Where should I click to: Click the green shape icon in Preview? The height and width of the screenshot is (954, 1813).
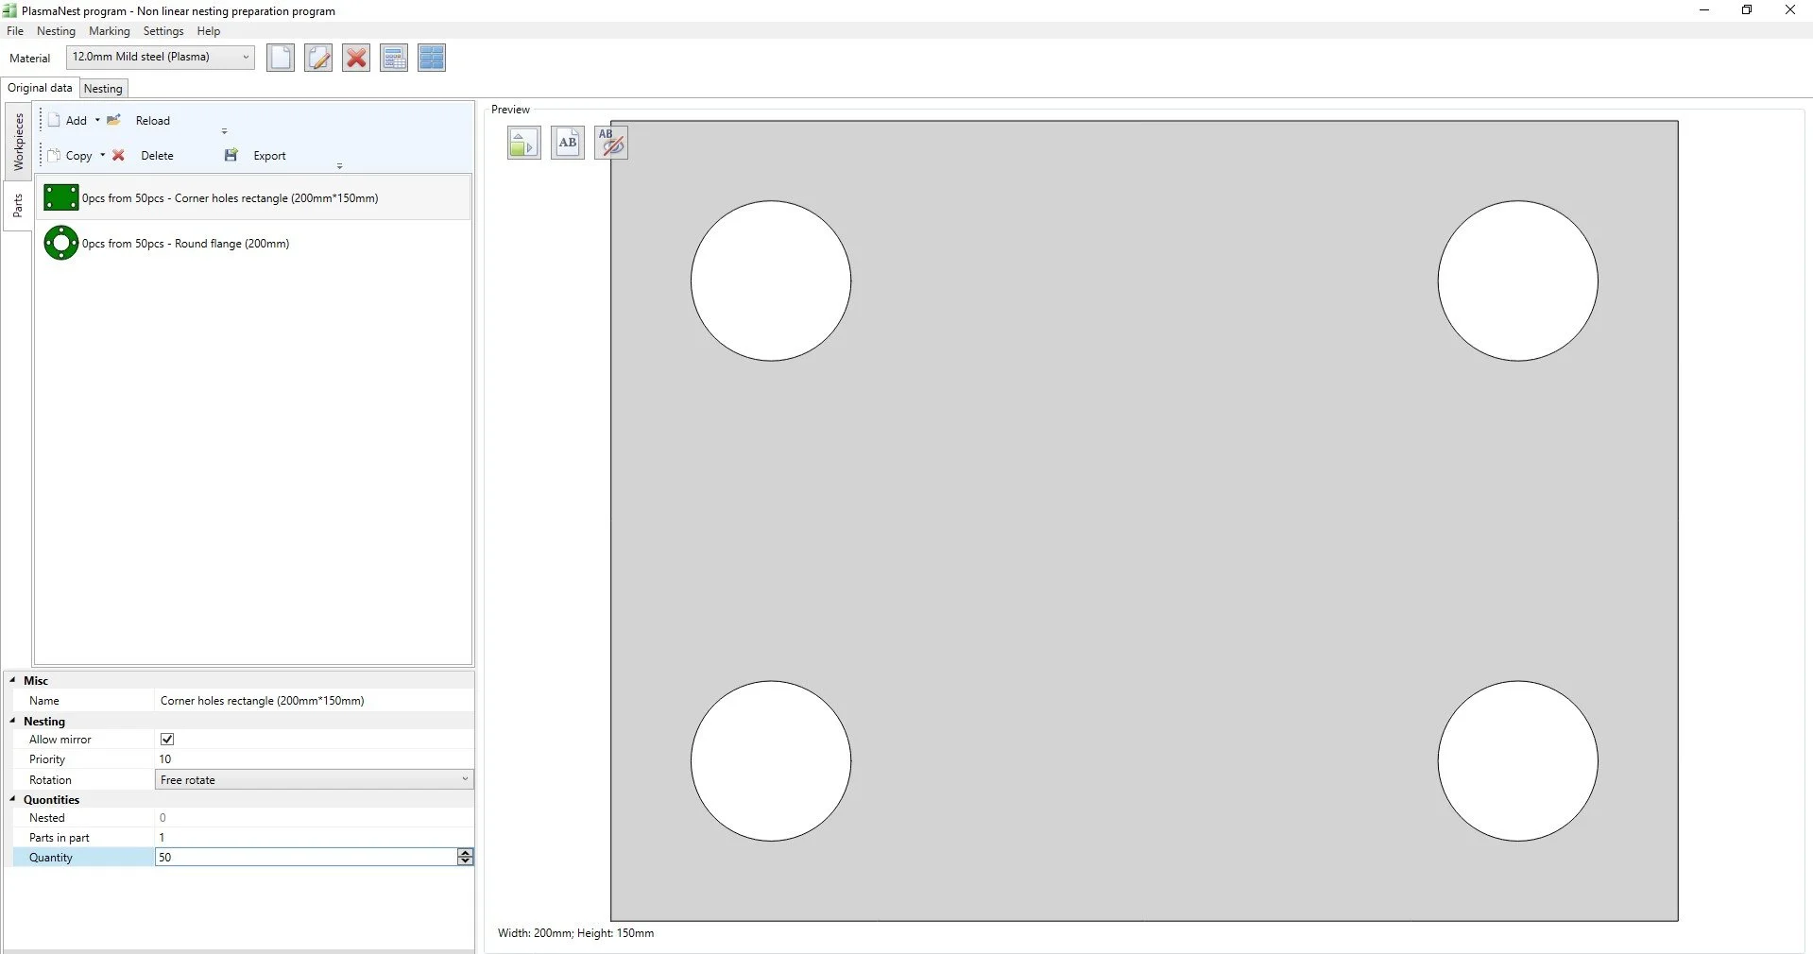[x=523, y=143]
